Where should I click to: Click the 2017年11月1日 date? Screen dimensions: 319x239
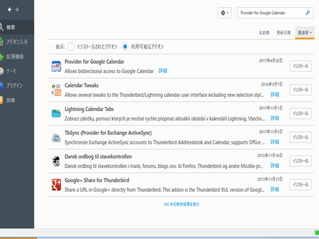coord(270,108)
